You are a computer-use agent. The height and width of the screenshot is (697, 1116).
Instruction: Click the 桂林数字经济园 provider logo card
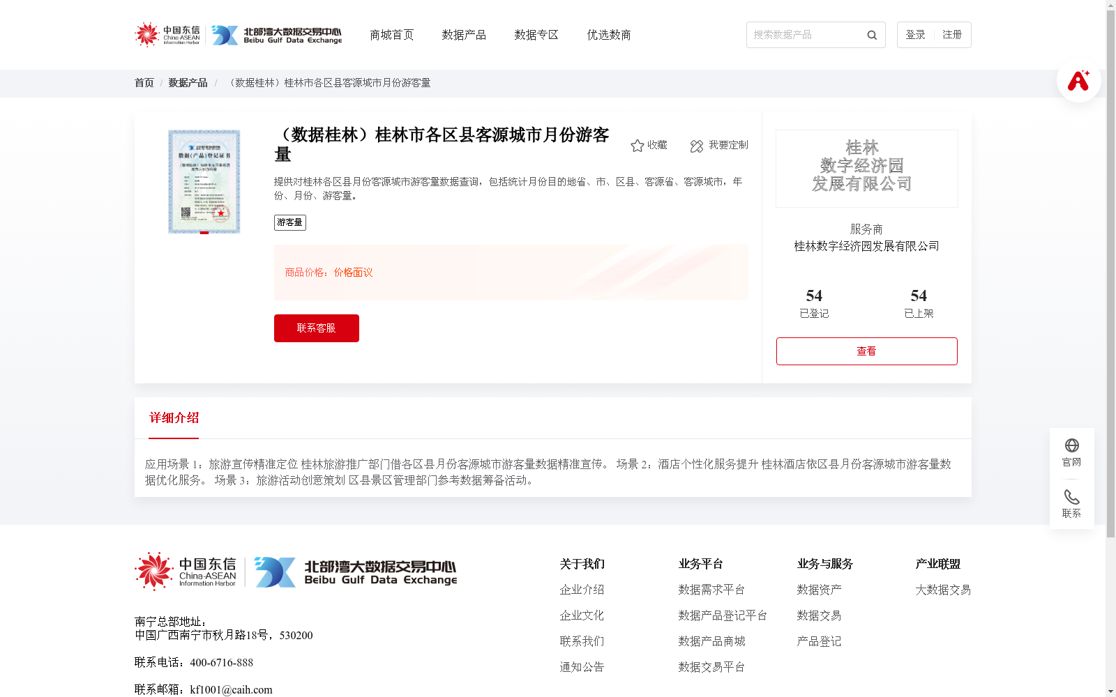pyautogui.click(x=867, y=169)
